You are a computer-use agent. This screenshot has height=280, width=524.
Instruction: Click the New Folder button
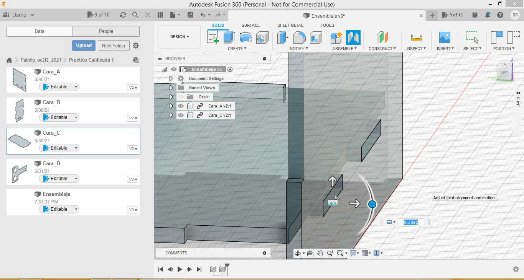click(x=114, y=46)
